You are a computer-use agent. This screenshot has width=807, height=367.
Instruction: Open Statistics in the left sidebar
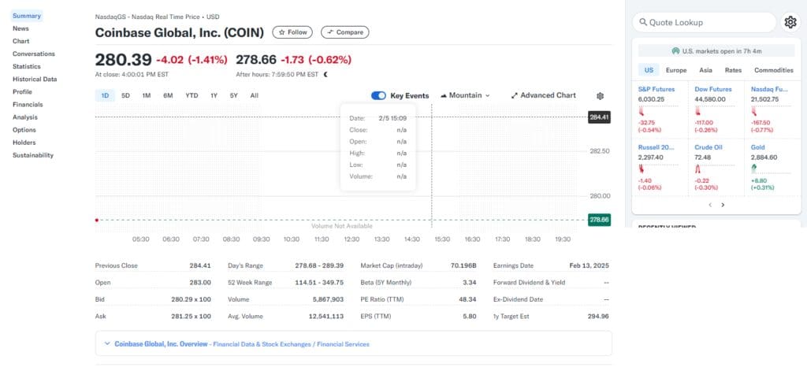pos(26,66)
